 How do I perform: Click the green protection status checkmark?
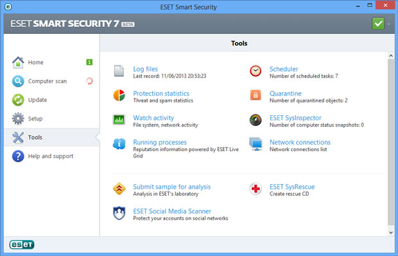[x=378, y=24]
